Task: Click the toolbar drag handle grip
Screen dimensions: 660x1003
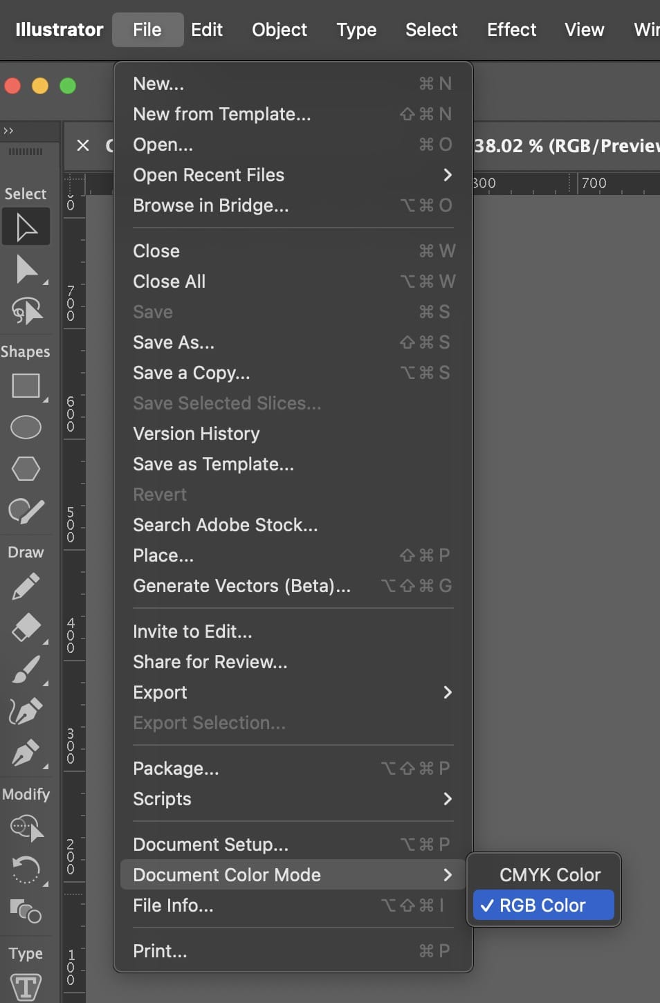Action: click(25, 151)
